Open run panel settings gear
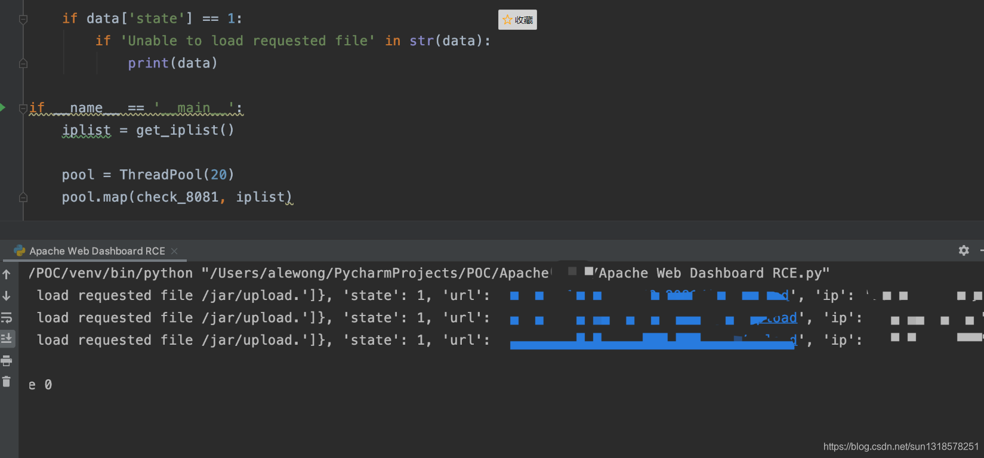The height and width of the screenshot is (458, 984). pyautogui.click(x=964, y=250)
